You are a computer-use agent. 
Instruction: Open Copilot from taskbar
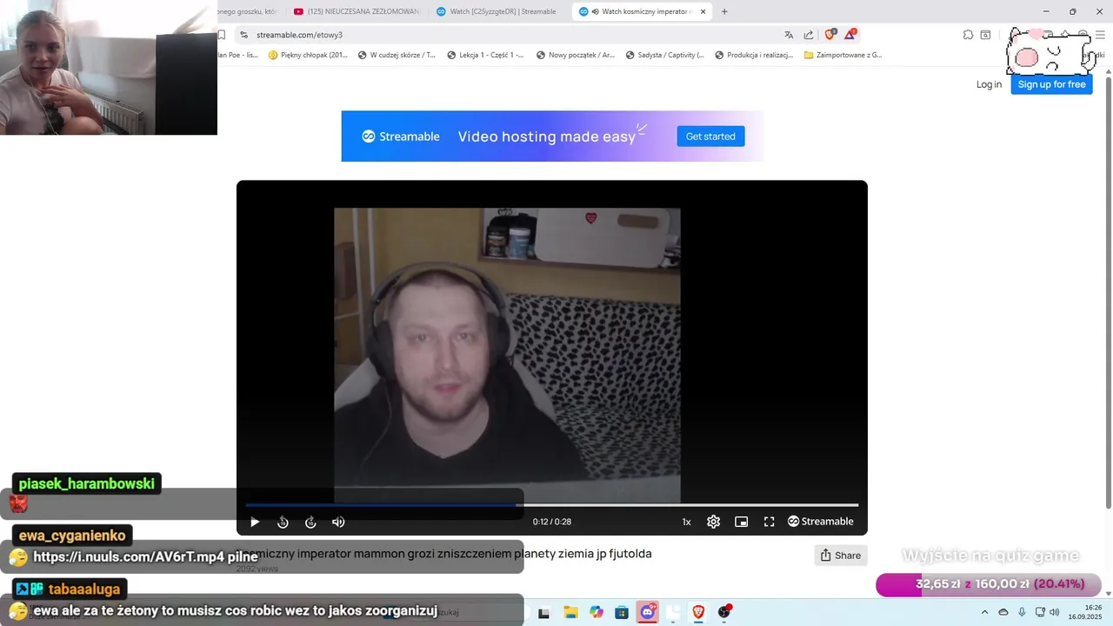tap(596, 612)
